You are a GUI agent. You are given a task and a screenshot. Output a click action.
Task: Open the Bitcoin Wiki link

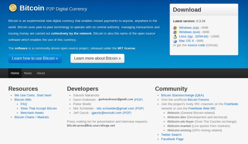(23, 100)
